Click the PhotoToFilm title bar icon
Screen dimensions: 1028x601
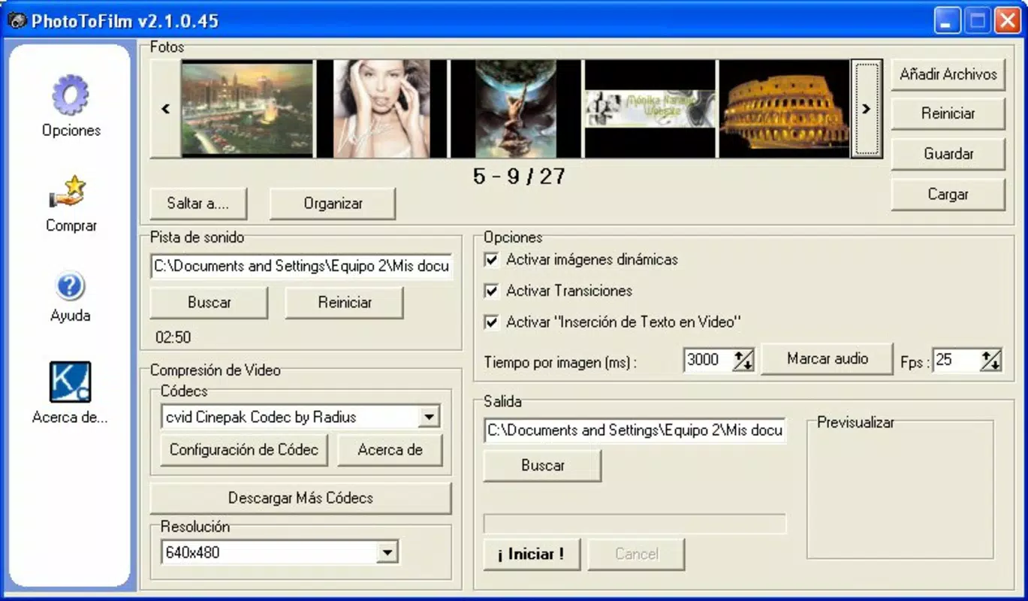[17, 21]
